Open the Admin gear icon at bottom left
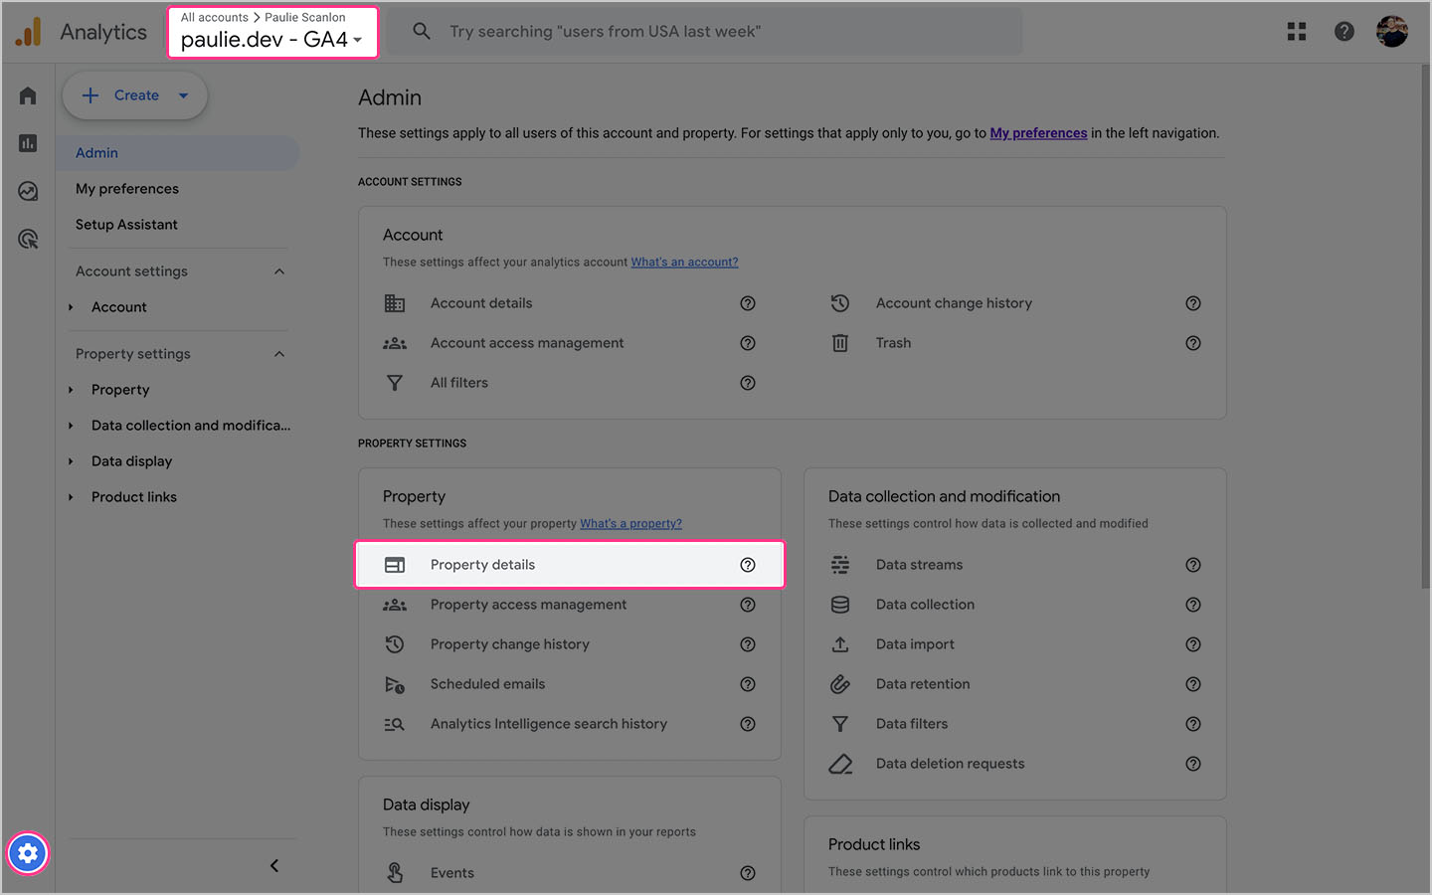 pyautogui.click(x=27, y=853)
